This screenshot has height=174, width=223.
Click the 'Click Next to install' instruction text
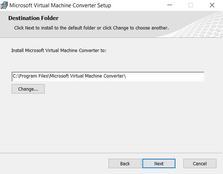pos(92,28)
